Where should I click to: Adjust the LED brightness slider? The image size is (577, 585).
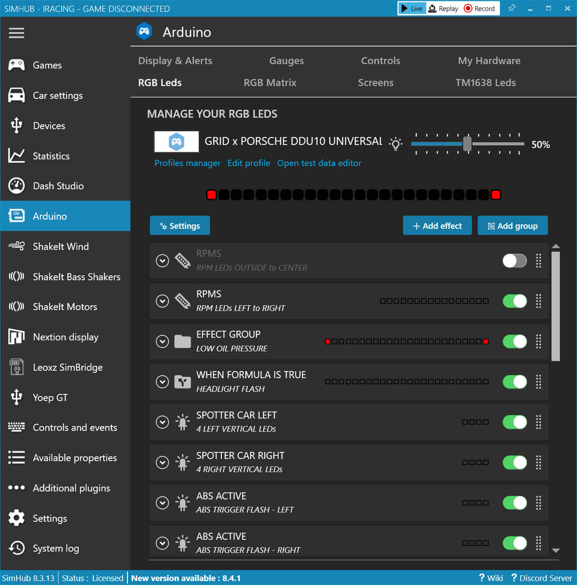coord(467,144)
